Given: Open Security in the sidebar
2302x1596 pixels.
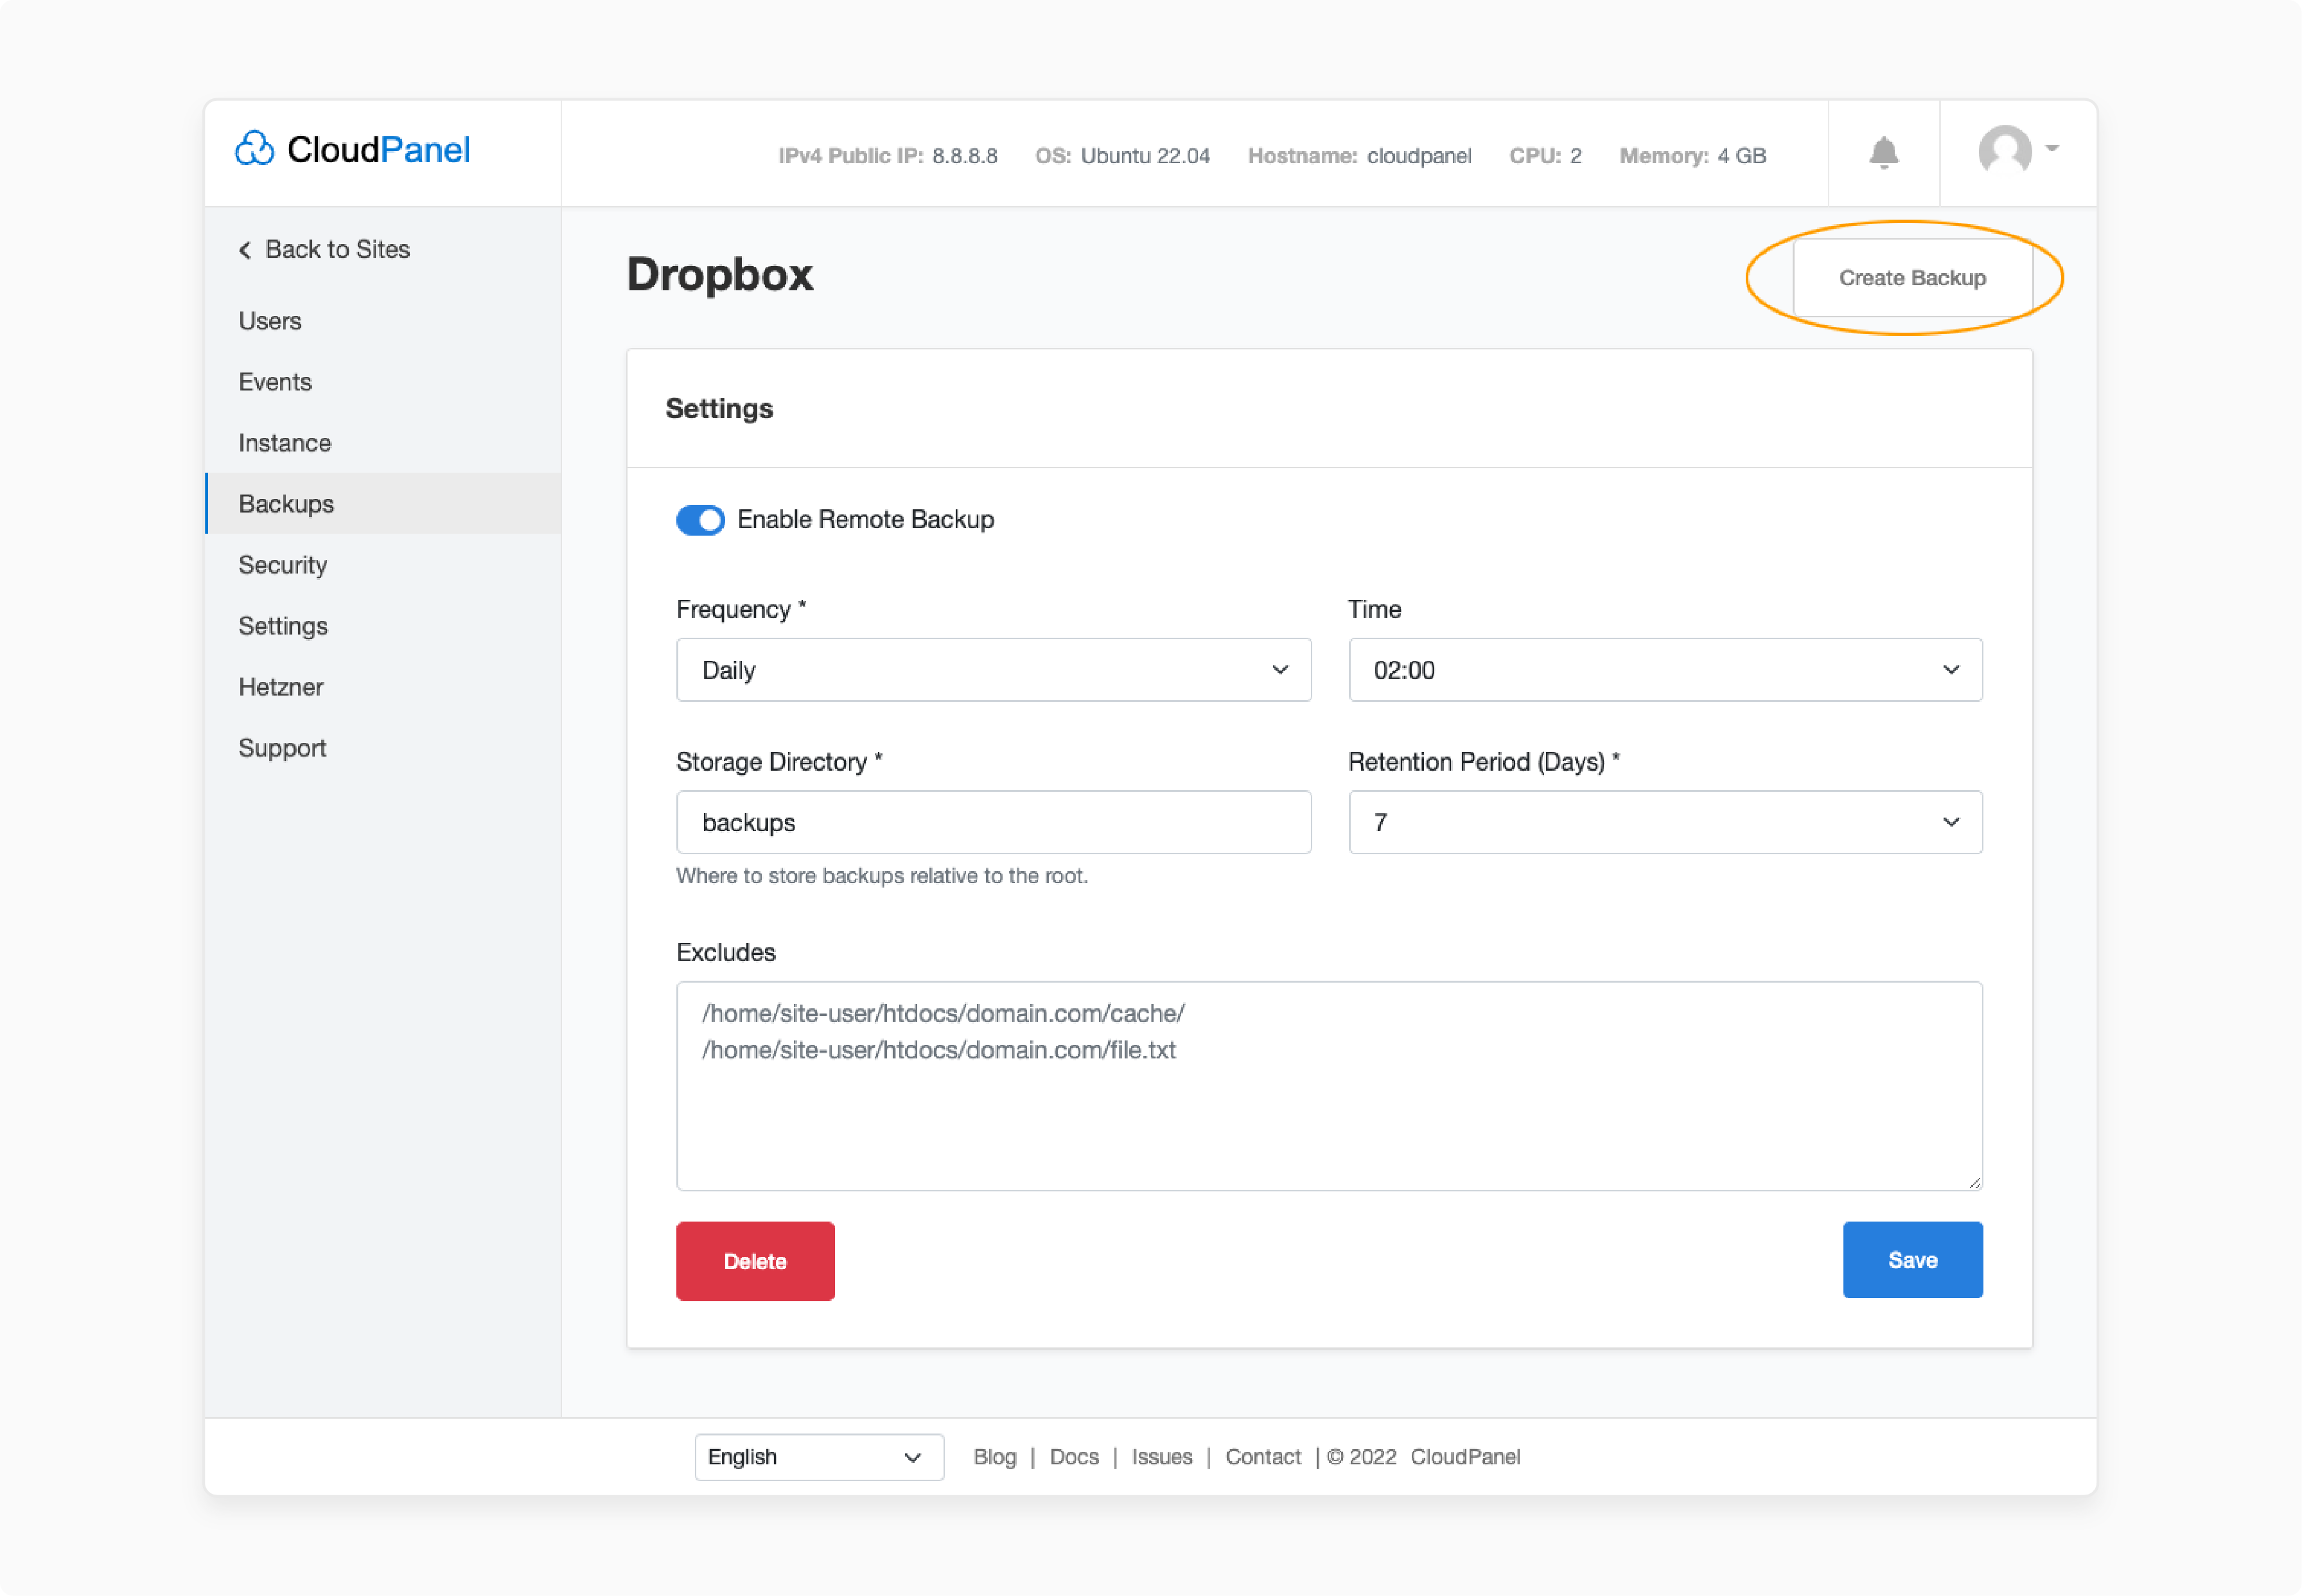Looking at the screenshot, I should pyautogui.click(x=283, y=565).
